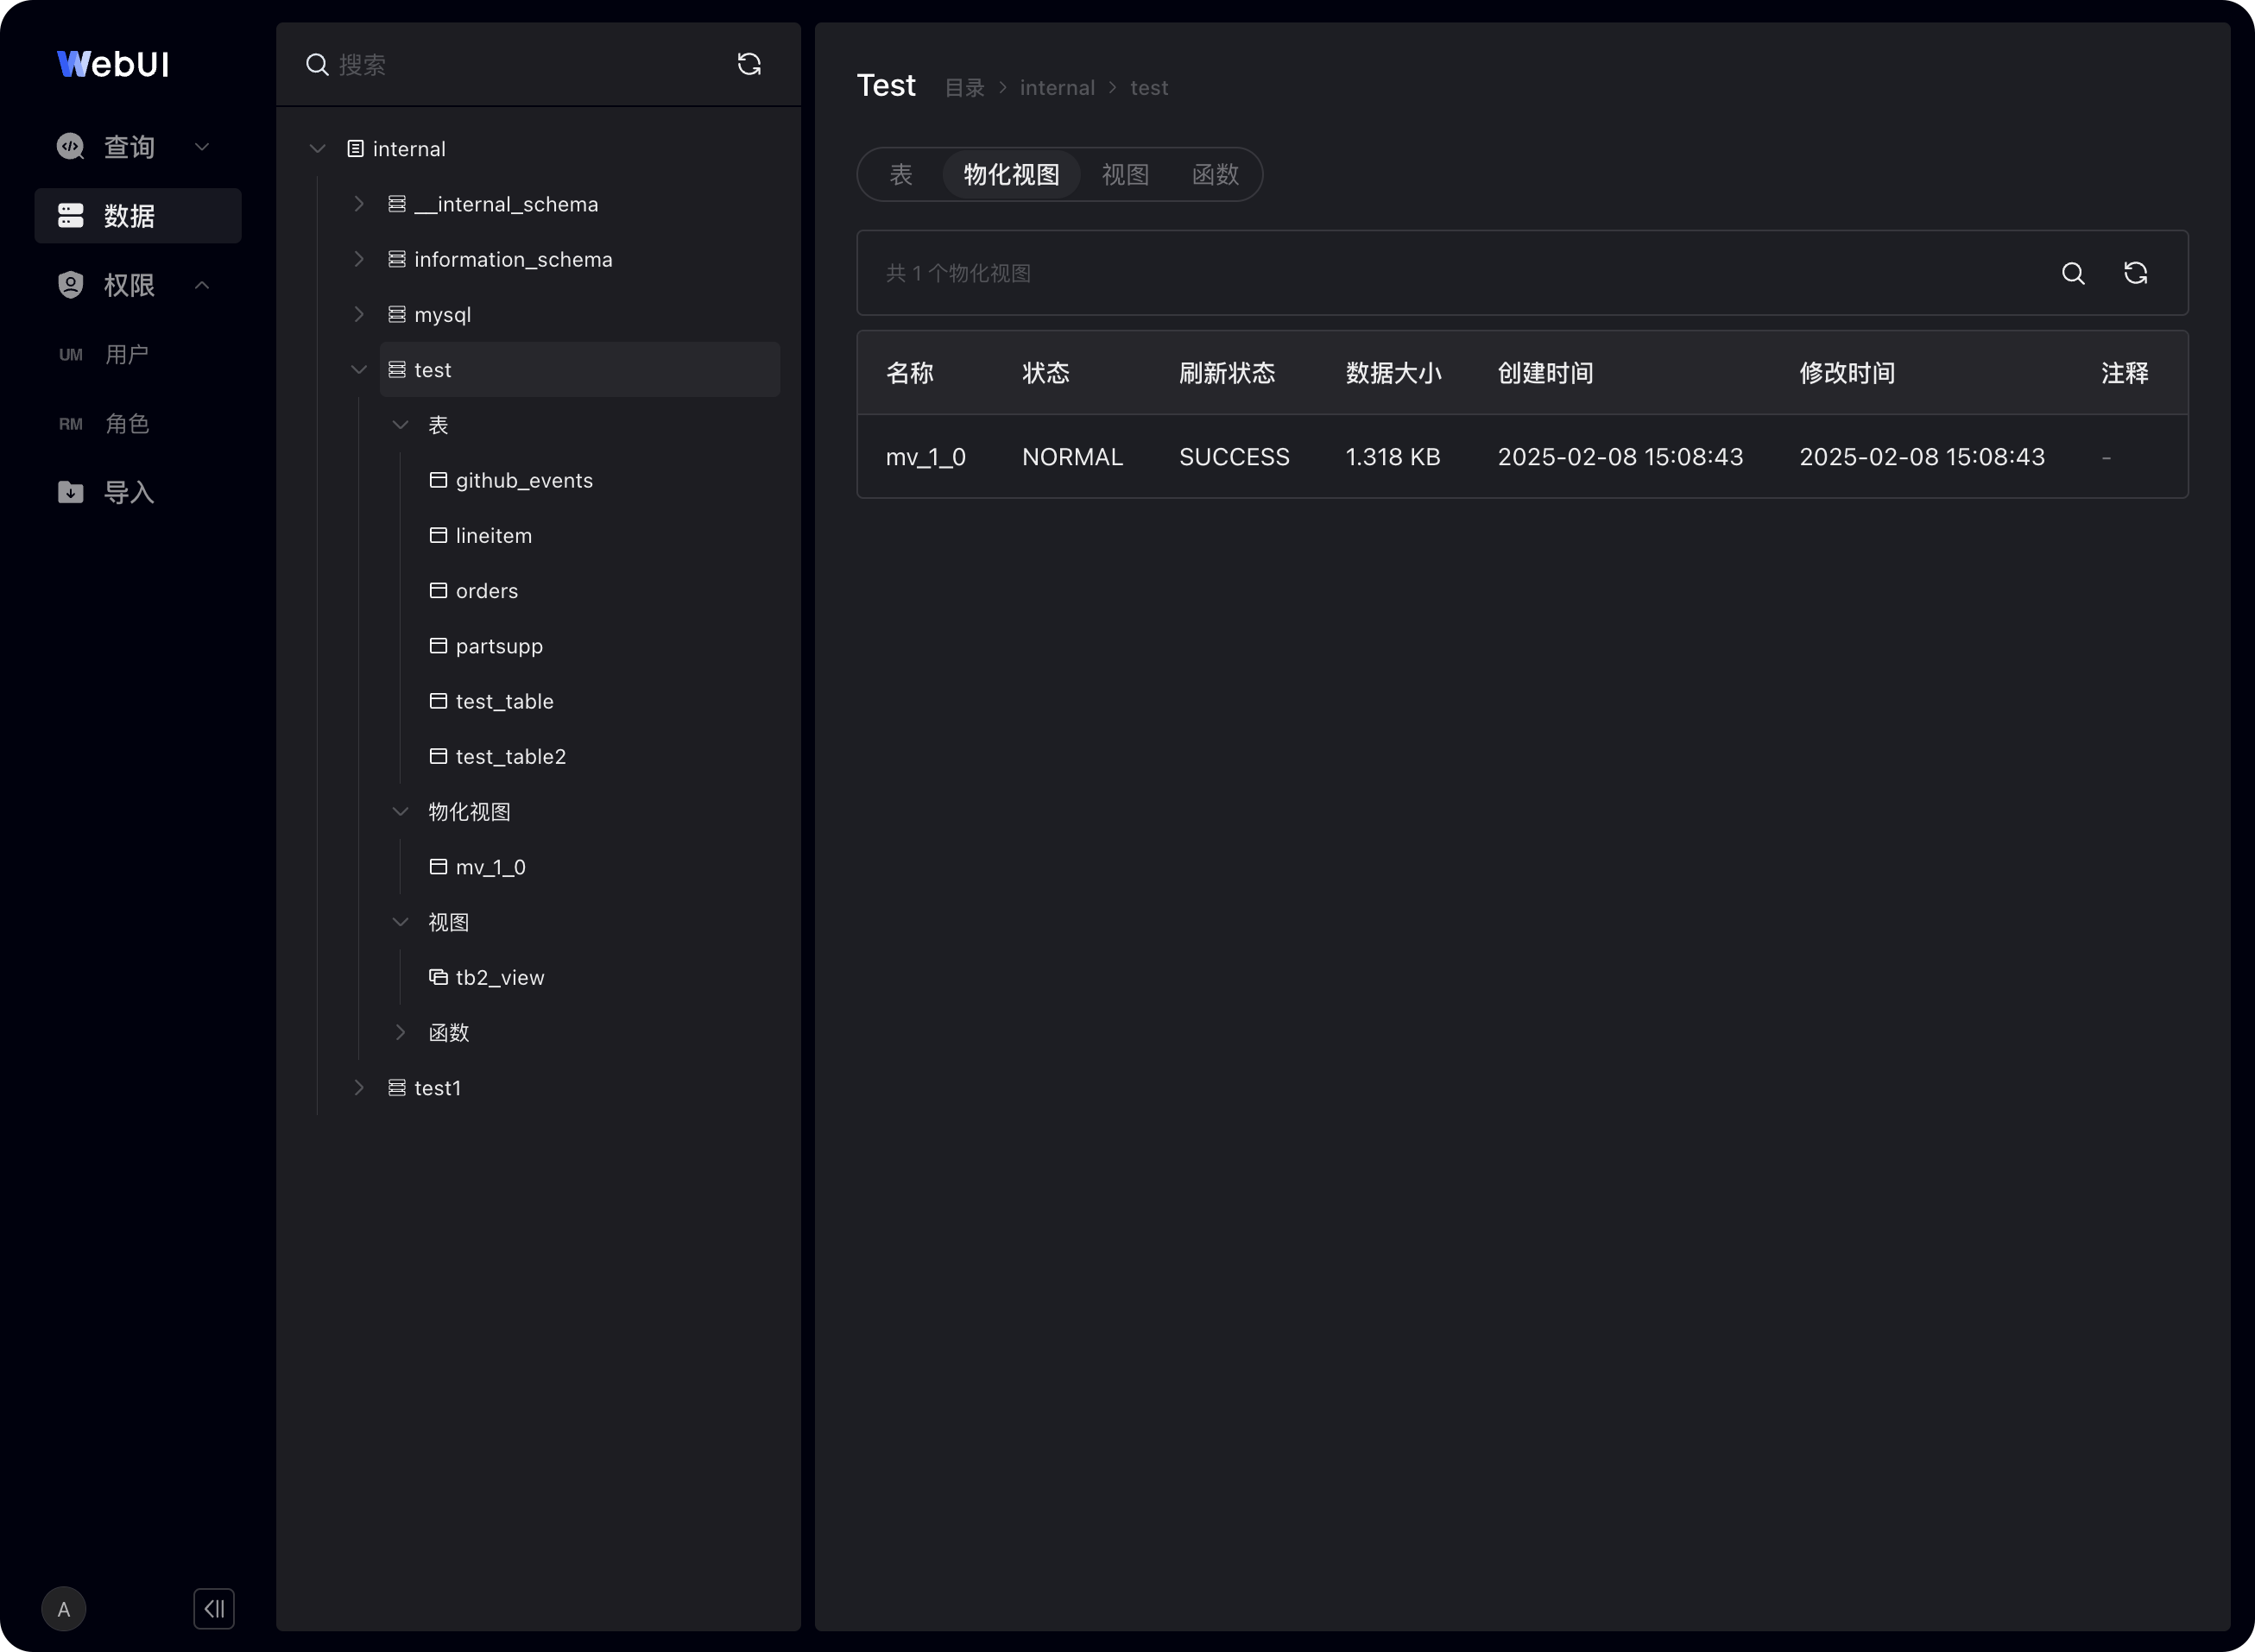Viewport: 2255px width, 1652px height.
Task: Open the 角色 roles menu item
Action: 127,424
